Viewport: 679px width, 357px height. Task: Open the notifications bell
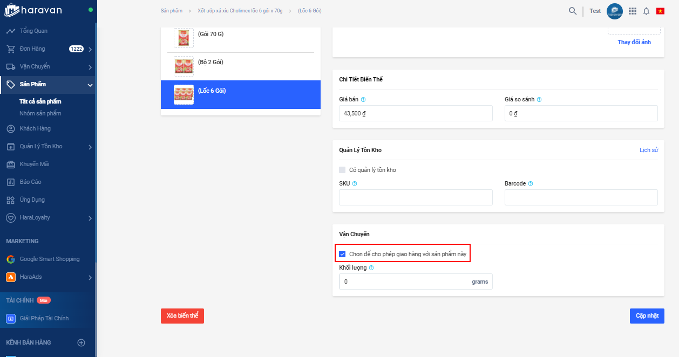[x=646, y=11]
